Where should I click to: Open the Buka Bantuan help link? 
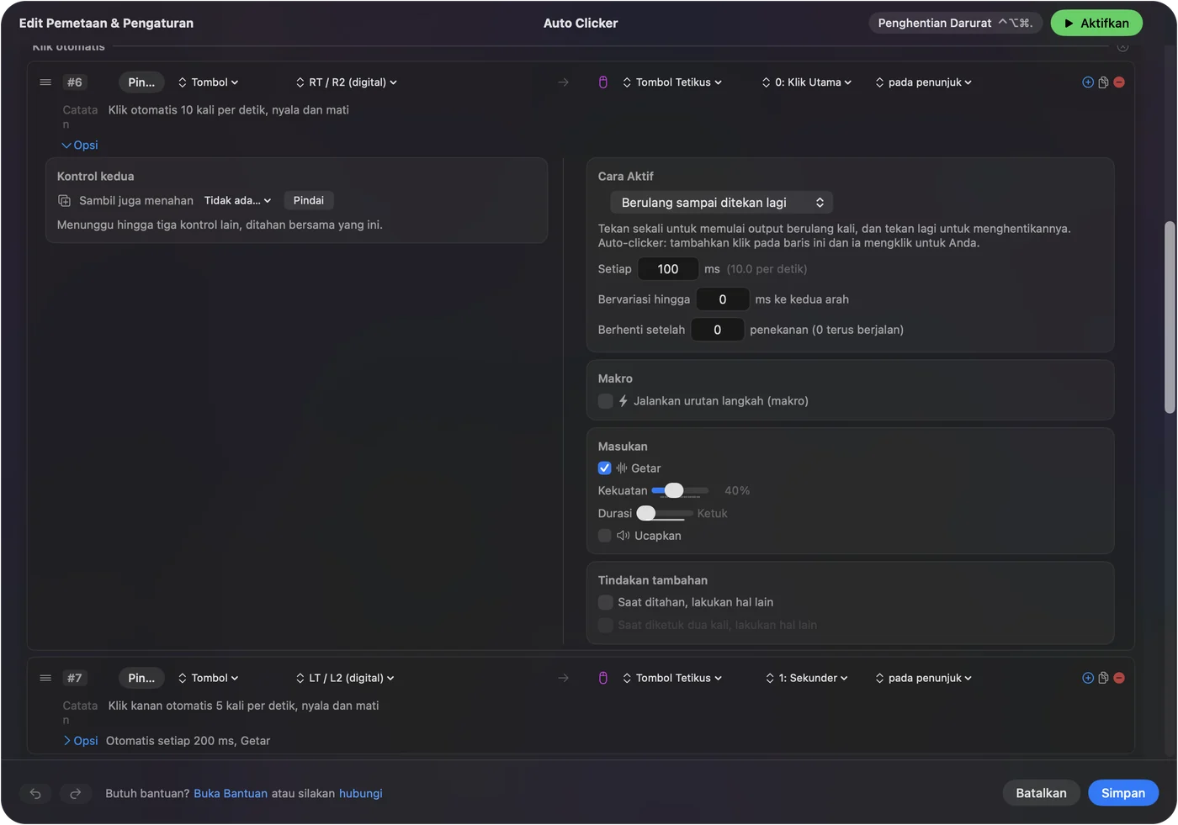(231, 793)
